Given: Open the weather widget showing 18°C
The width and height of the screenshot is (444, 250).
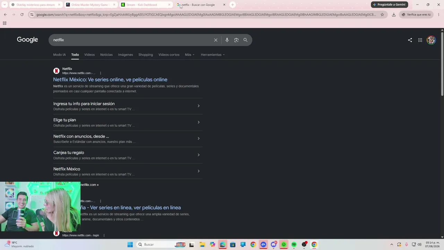Looking at the screenshot, I should pyautogui.click(x=19, y=244).
